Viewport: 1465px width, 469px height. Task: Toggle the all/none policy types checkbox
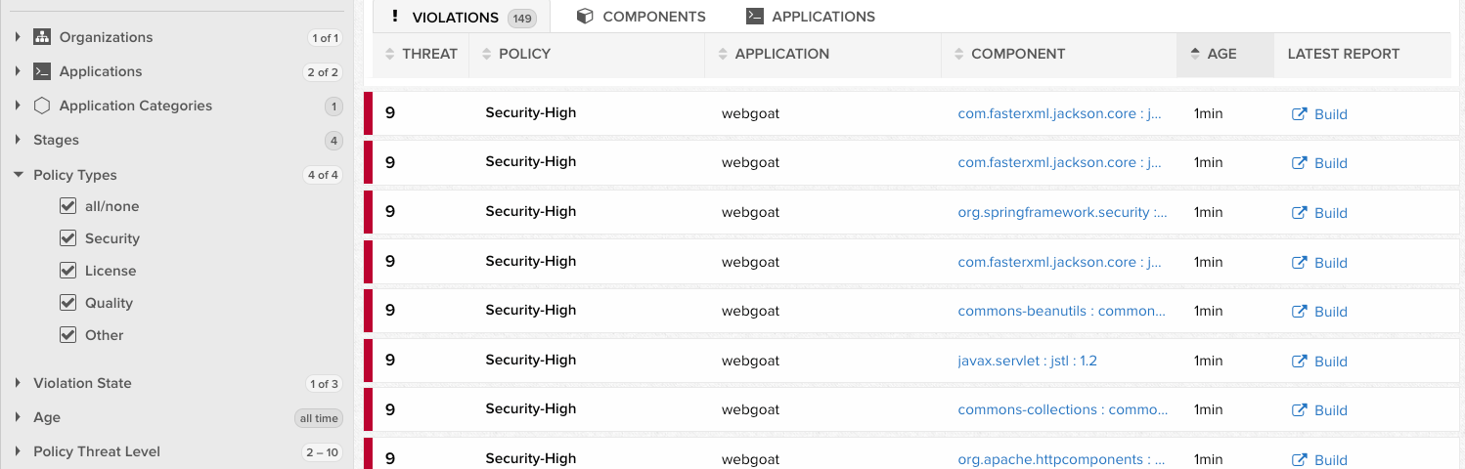[x=67, y=206]
